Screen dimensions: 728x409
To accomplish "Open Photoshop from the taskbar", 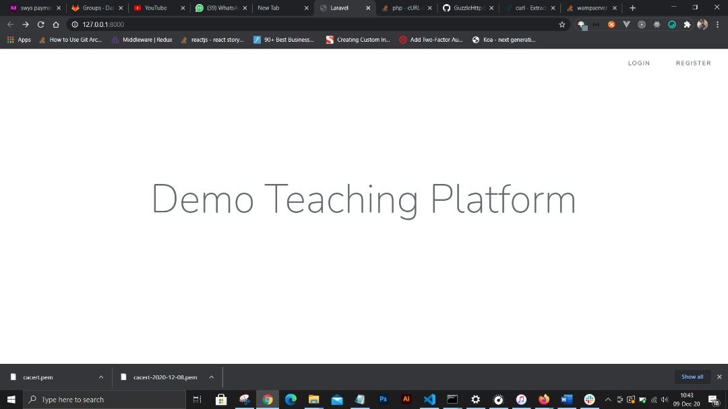I will point(383,400).
